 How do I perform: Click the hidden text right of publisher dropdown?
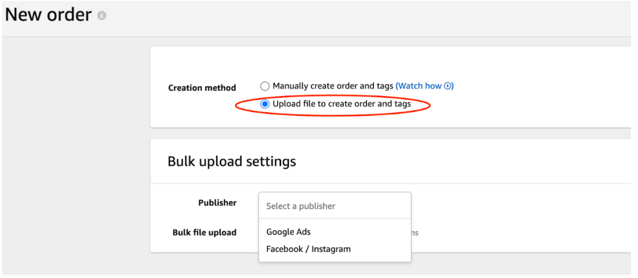point(415,233)
